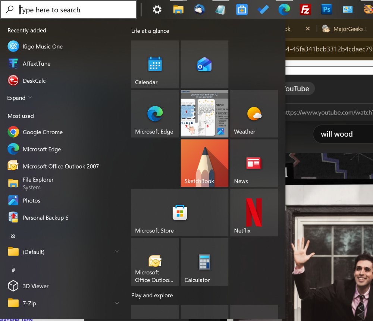Open the Calendar tile
The width and height of the screenshot is (373, 321).
[x=155, y=64]
